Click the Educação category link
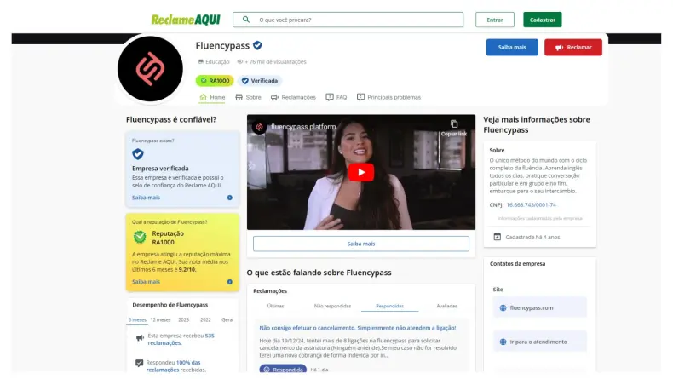 click(214, 62)
